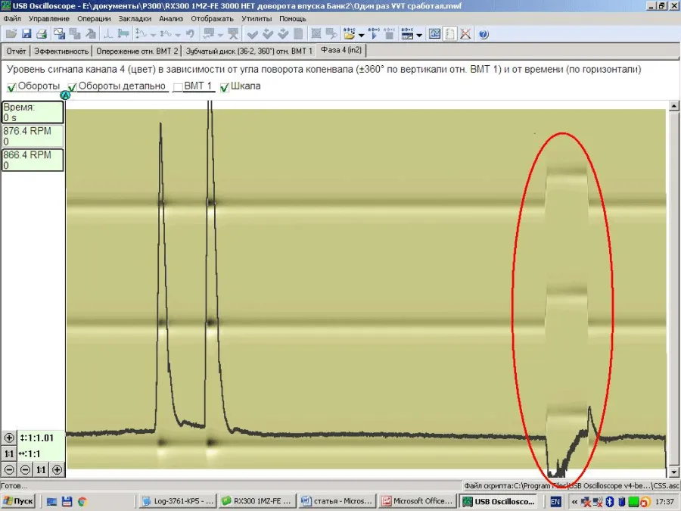Screen dimensions: 681x511
Task: Click vertical scrollbar up arrow
Action: (673, 105)
